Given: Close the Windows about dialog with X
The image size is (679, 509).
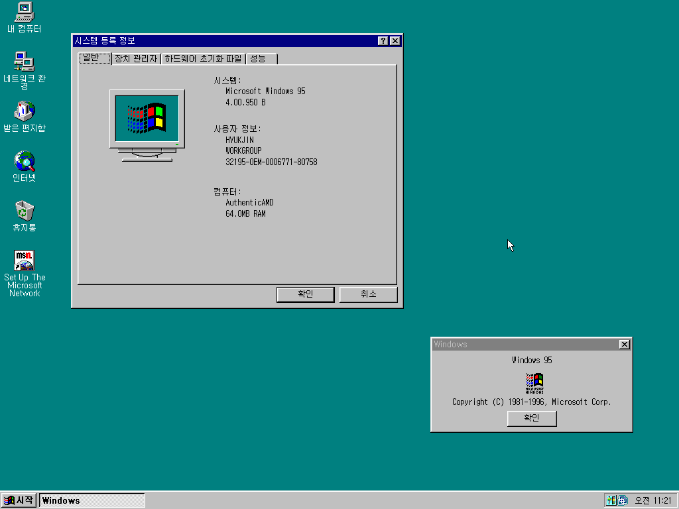Looking at the screenshot, I should pyautogui.click(x=624, y=344).
